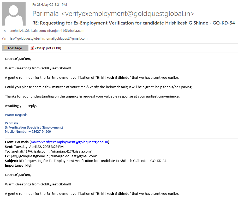
Task: Click jay@goldquestglobal.in in the Cc line
Action: [27, 39]
